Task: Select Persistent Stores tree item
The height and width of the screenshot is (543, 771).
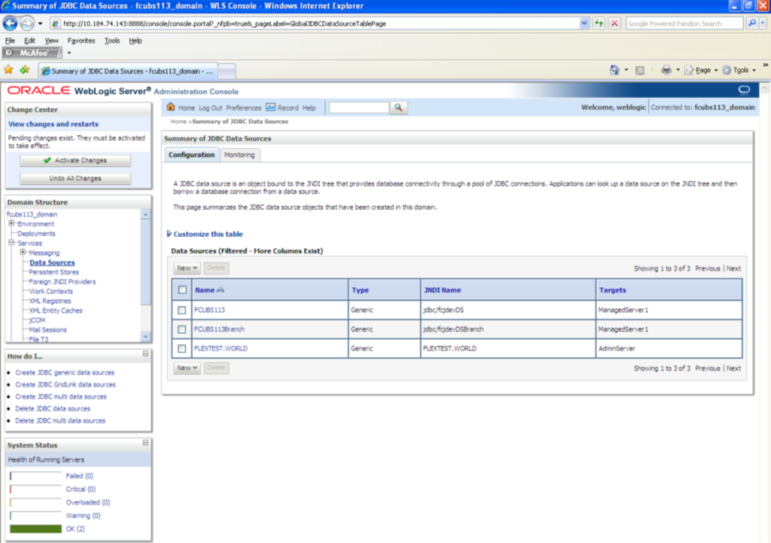Action: [x=53, y=271]
